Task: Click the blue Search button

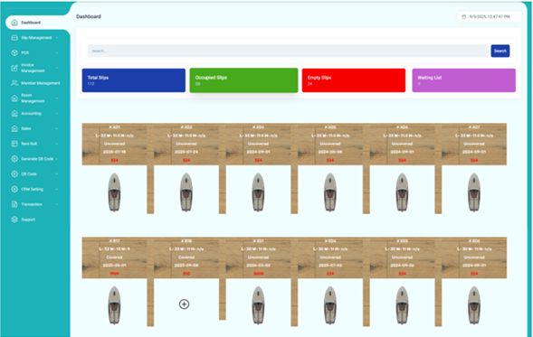Action: click(500, 51)
